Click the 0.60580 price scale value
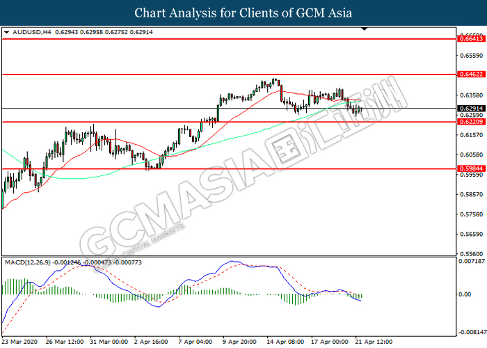The width and height of the screenshot is (487, 348). (x=472, y=155)
